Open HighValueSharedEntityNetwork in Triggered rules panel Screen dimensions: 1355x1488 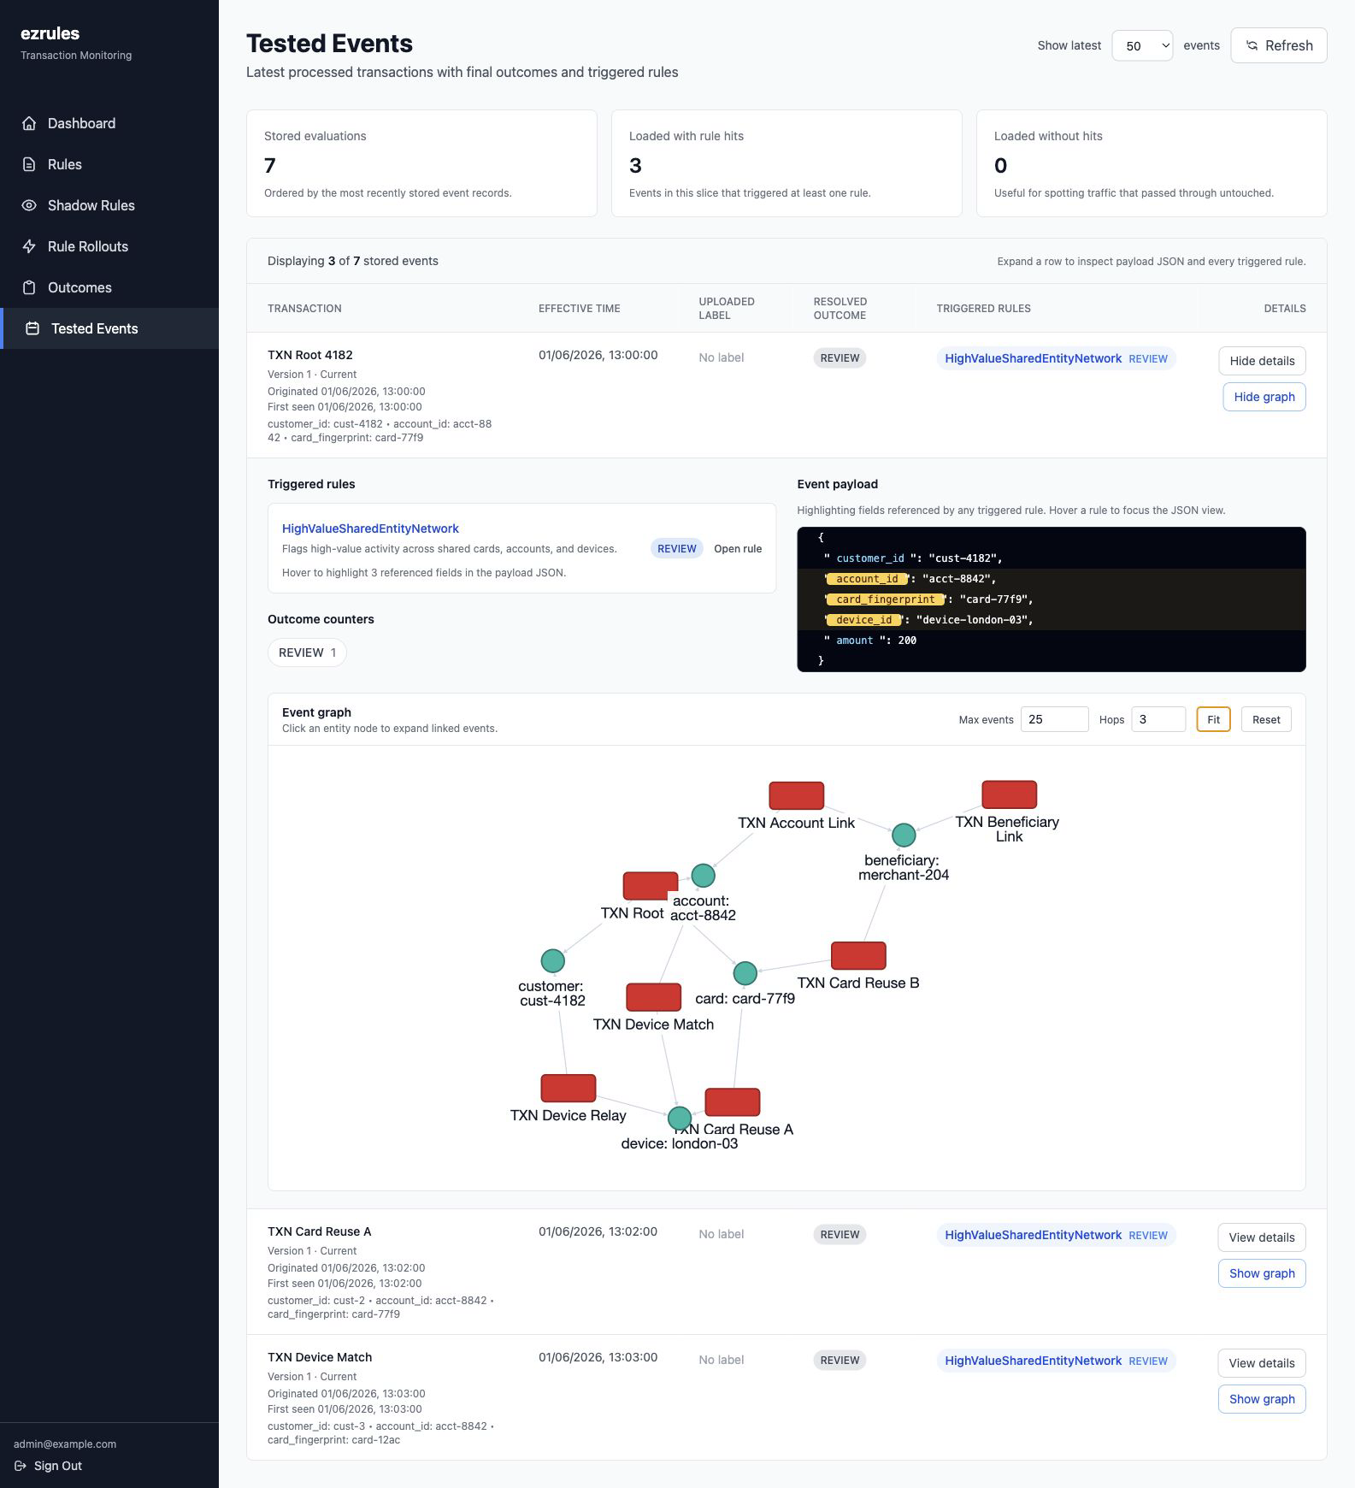tap(370, 528)
